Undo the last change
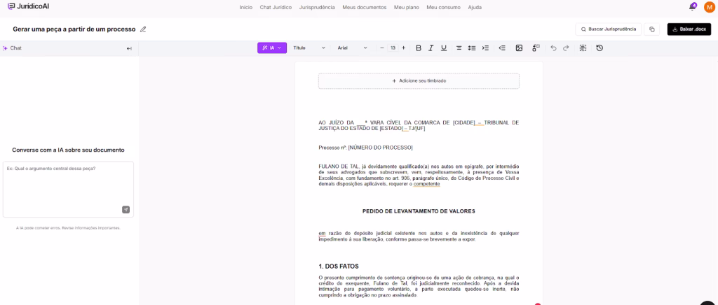The image size is (718, 305). 553,48
